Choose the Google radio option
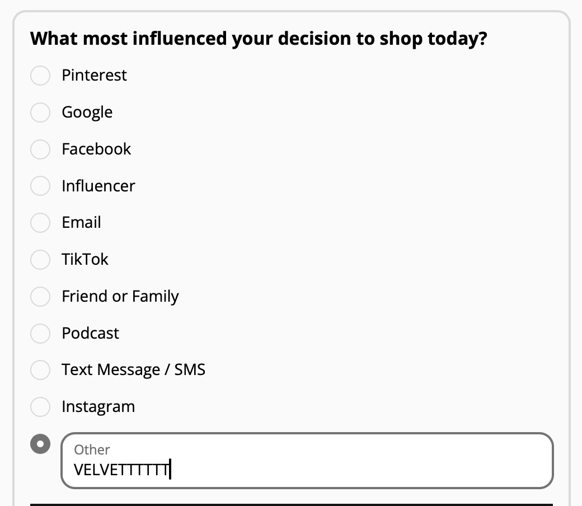The width and height of the screenshot is (582, 506). coord(40,112)
